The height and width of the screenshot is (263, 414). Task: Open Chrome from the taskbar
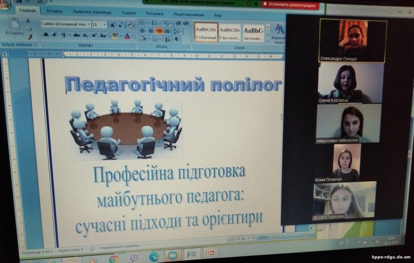point(113,259)
